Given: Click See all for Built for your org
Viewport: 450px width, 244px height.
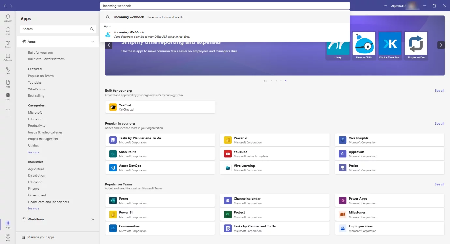Looking at the screenshot, I should 439,91.
